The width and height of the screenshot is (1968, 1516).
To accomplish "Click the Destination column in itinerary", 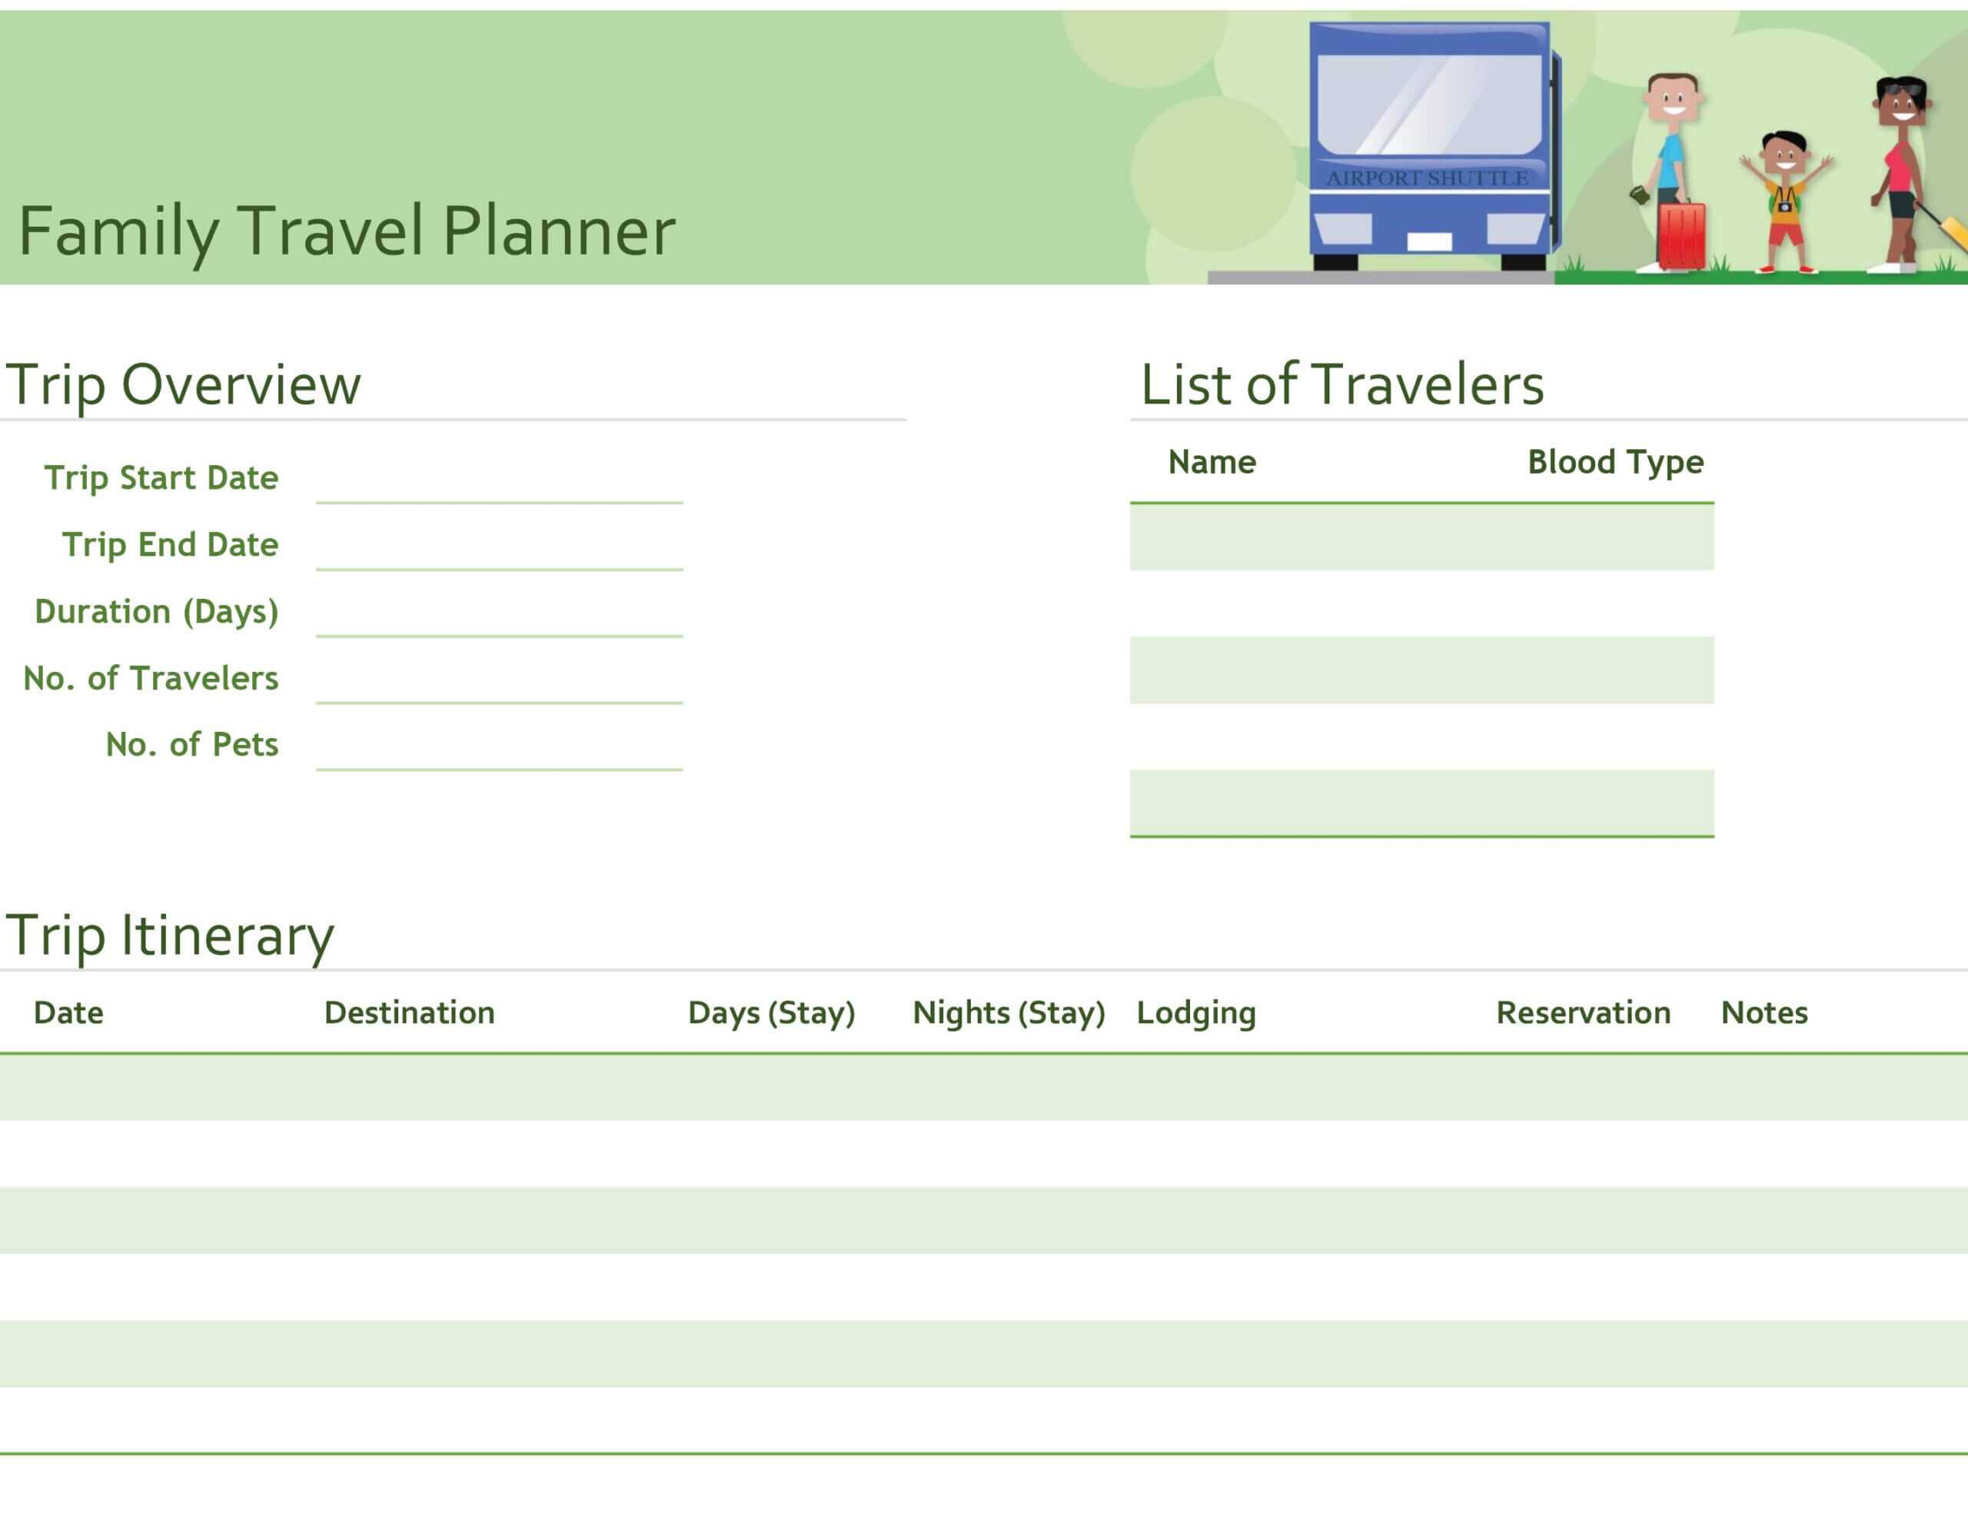I will (409, 1012).
